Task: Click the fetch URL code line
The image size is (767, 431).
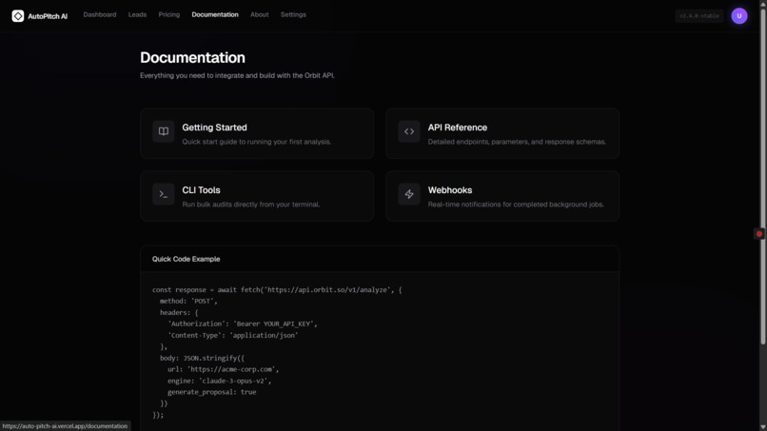Action: pyautogui.click(x=277, y=289)
